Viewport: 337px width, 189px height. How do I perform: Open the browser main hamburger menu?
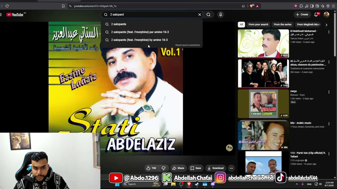pos(333,6)
